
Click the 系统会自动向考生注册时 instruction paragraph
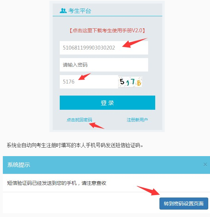click(75, 145)
